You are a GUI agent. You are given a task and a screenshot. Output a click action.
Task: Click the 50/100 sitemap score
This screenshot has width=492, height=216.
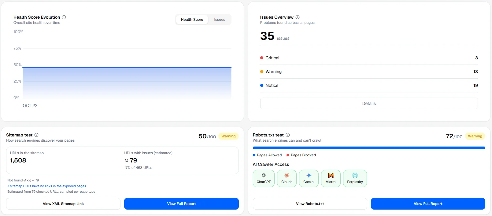coord(207,136)
